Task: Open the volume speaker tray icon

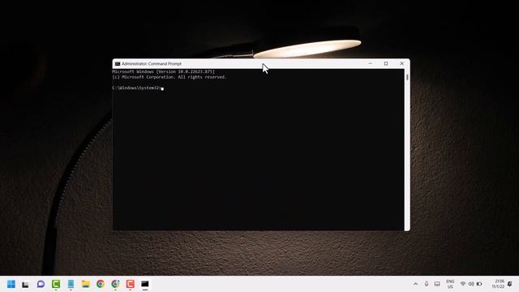Action: (x=471, y=284)
